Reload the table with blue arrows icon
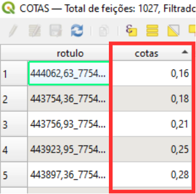The image size is (196, 194). tap(77, 31)
